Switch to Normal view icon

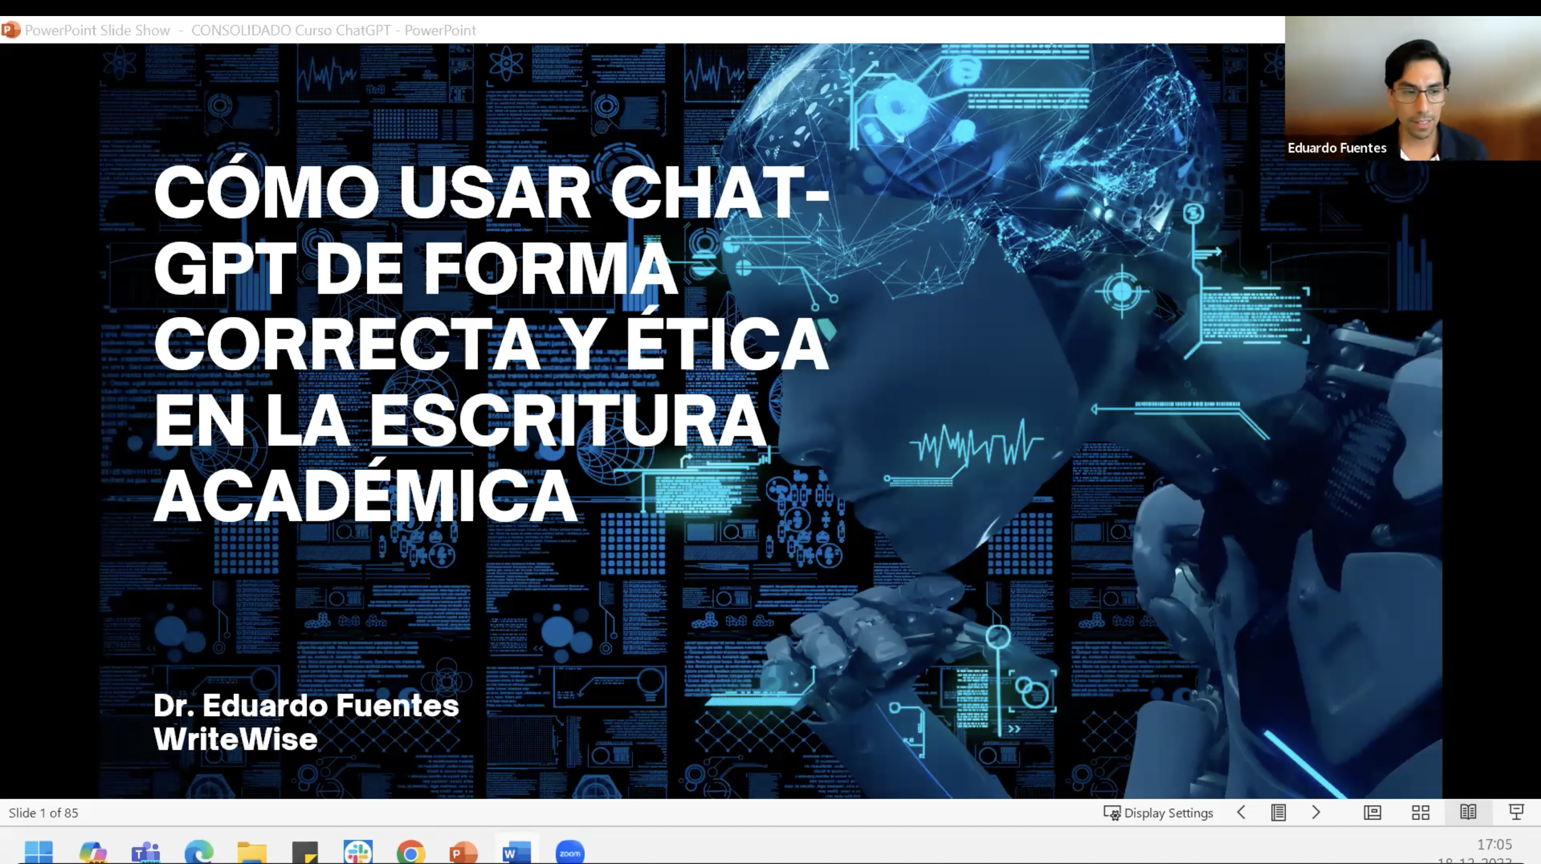click(1372, 813)
